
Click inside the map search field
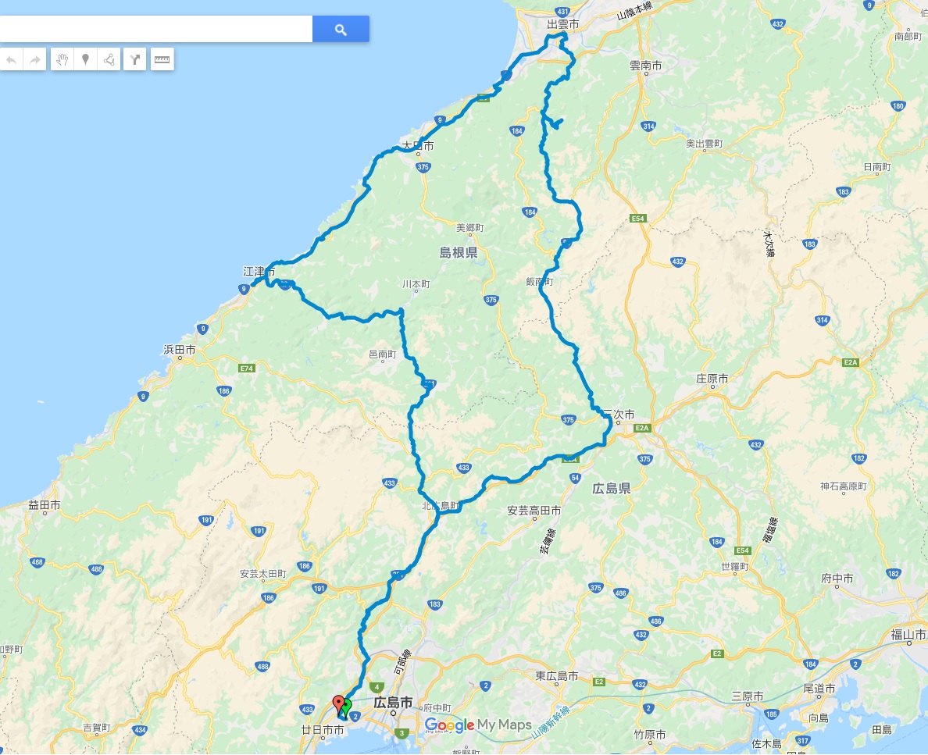tap(156, 29)
